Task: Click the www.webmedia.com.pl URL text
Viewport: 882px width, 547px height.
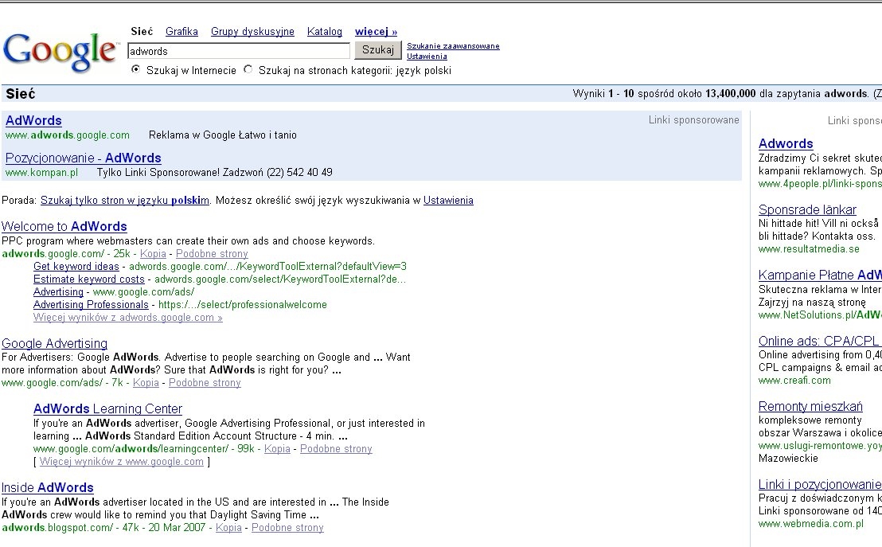Action: [x=810, y=524]
